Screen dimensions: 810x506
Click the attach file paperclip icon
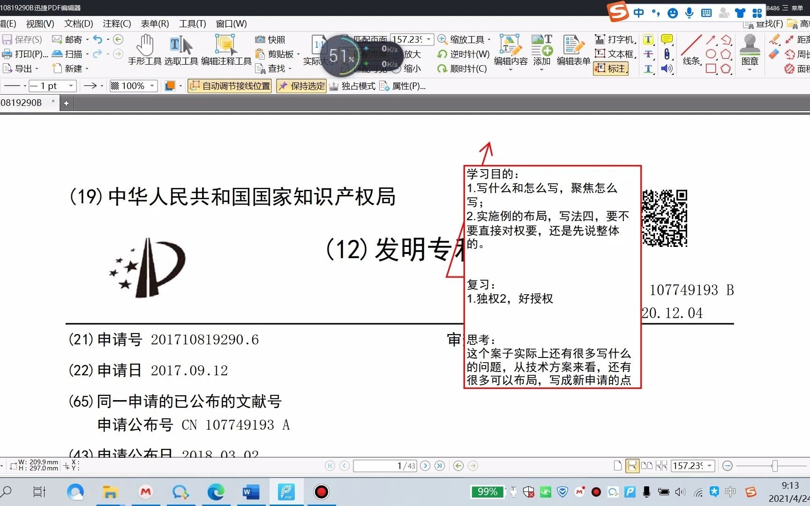click(667, 54)
